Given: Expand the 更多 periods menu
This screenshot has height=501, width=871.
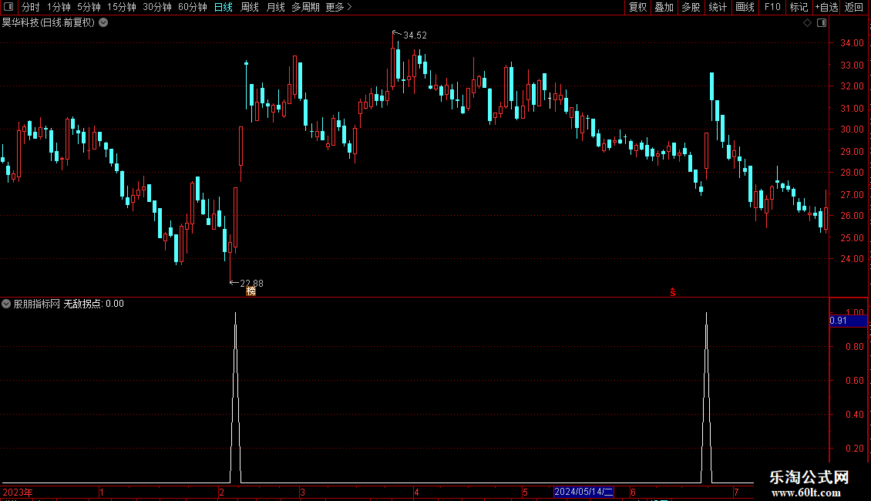Looking at the screenshot, I should (339, 7).
